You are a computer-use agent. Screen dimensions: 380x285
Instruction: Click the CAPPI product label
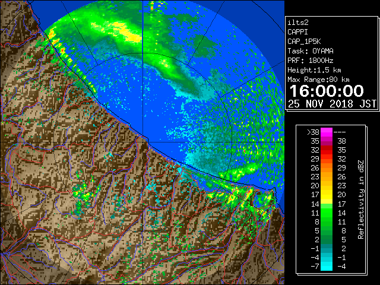point(297,32)
